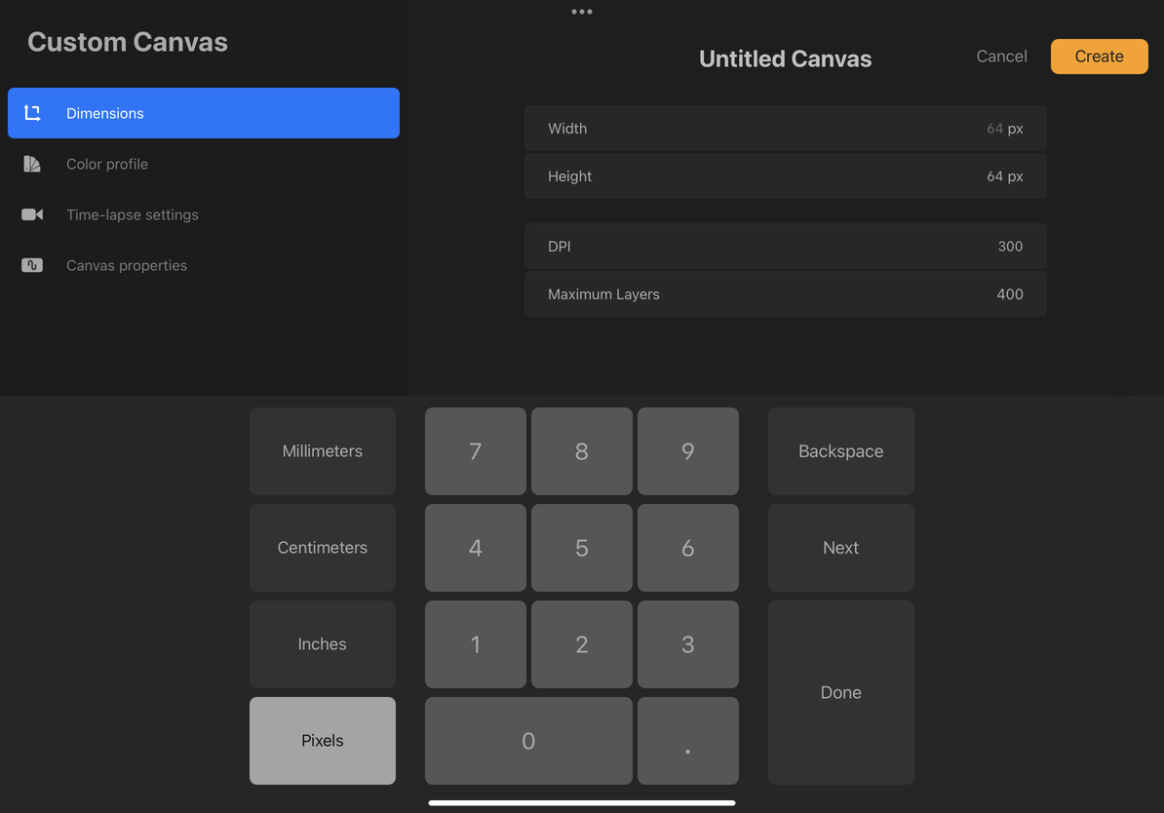Edit the Width field
This screenshot has width=1164, height=813.
[x=786, y=129]
